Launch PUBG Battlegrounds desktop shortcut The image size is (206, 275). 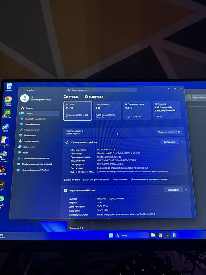pos(4,156)
